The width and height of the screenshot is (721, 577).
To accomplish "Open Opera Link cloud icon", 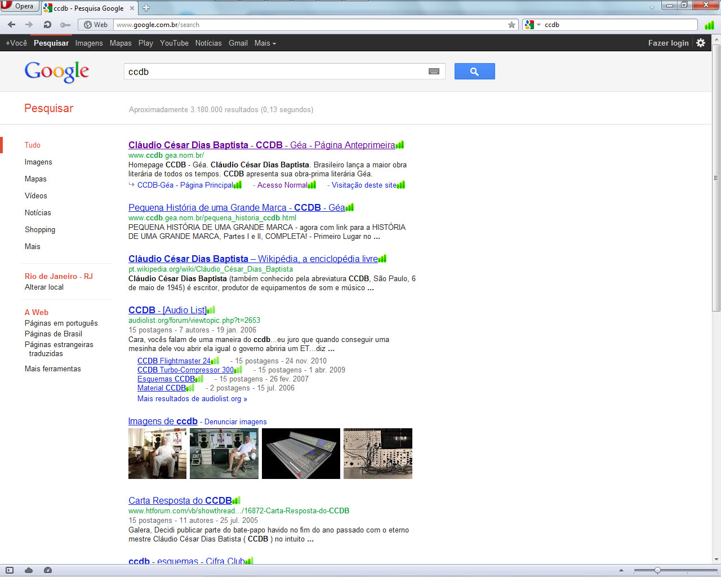I will [x=29, y=570].
